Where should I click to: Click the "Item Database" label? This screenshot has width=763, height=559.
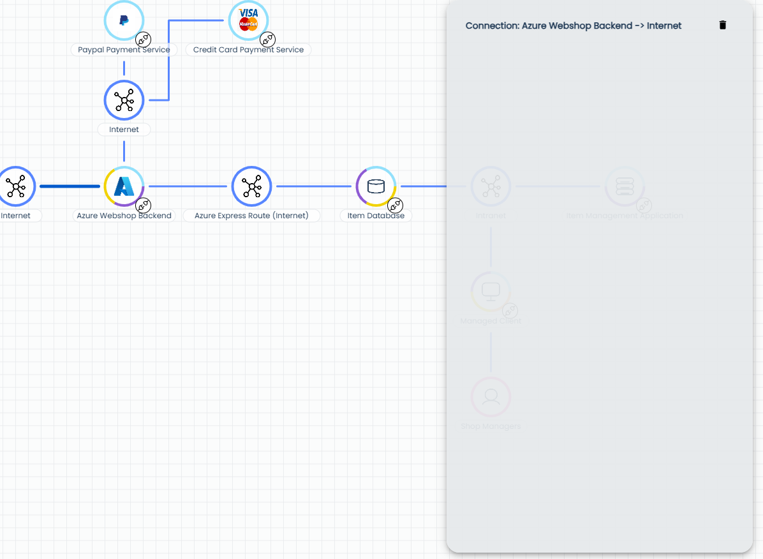(375, 216)
